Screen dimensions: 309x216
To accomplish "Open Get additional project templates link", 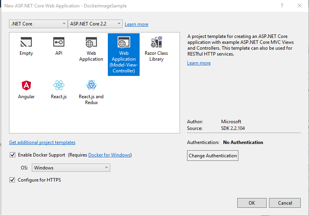I will pos(42,142).
